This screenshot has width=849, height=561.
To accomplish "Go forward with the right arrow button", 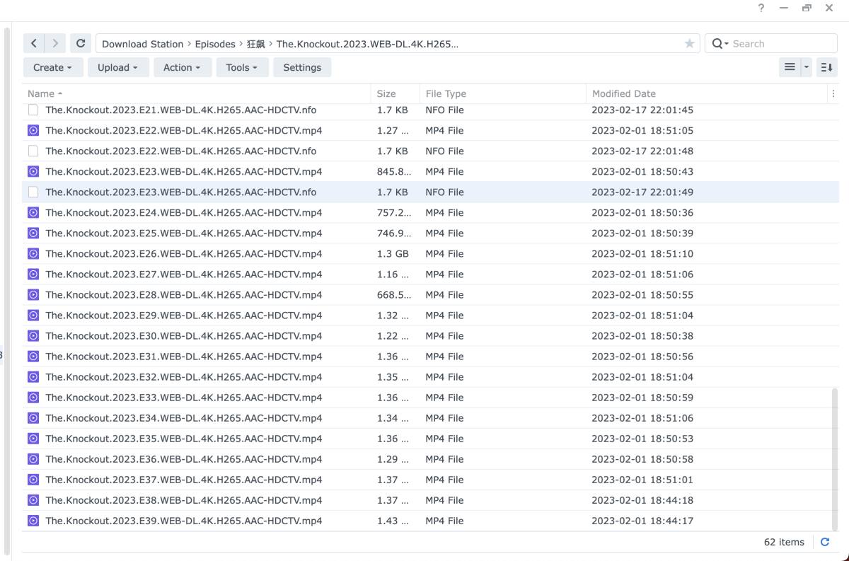I will coord(55,43).
